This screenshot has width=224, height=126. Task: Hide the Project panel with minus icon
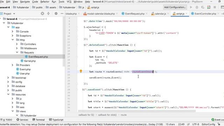click(x=62, y=14)
